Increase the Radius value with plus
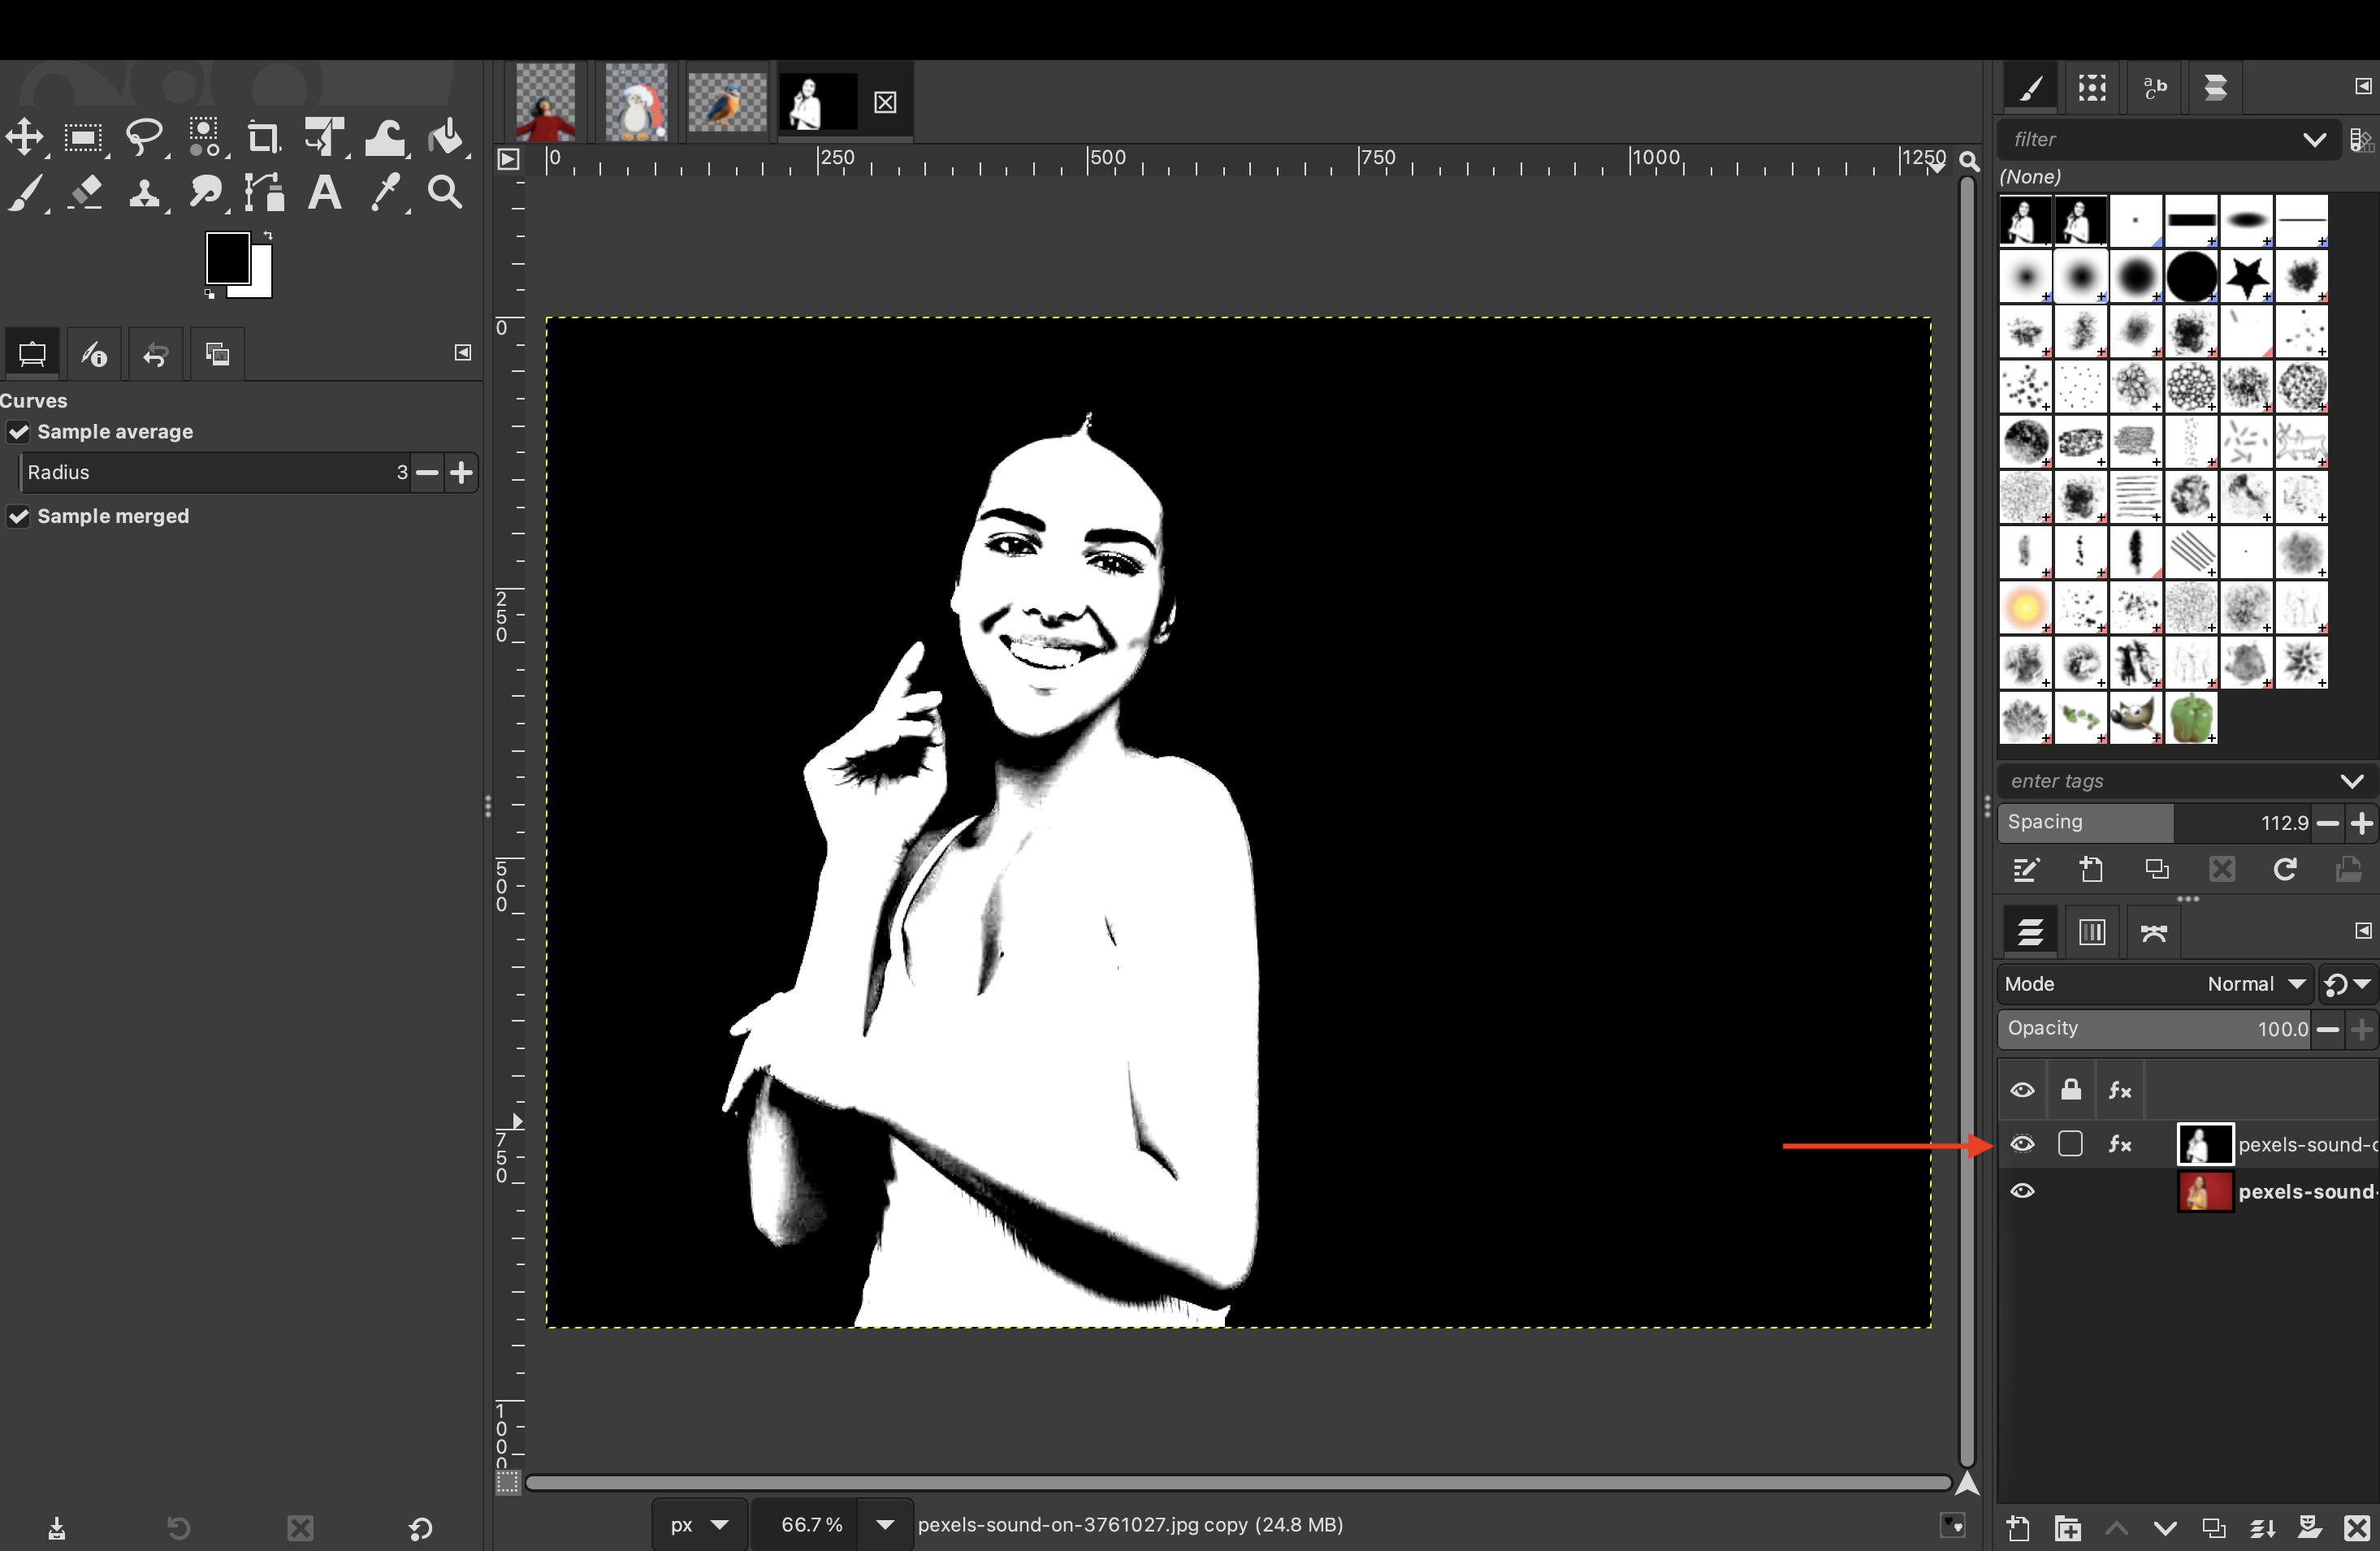This screenshot has height=1551, width=2380. click(461, 472)
